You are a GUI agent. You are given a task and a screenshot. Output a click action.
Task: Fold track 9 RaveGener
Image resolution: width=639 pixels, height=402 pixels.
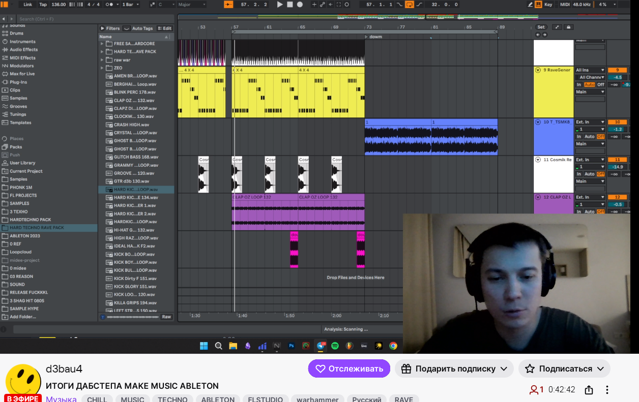click(538, 70)
